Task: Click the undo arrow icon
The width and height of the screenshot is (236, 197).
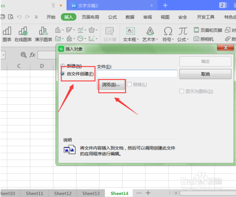Action: pyautogui.click(x=19, y=17)
